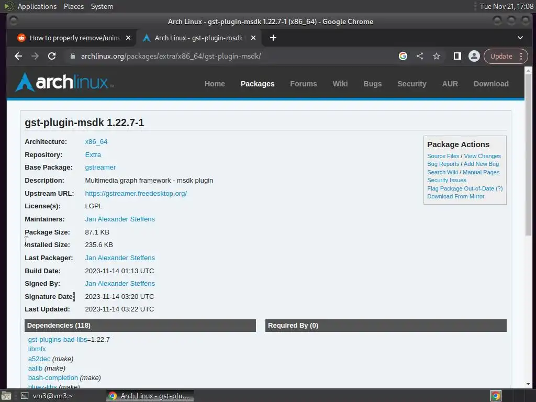Go back using the browser back arrow
Screen dimensions: 536x402
tap(18, 56)
